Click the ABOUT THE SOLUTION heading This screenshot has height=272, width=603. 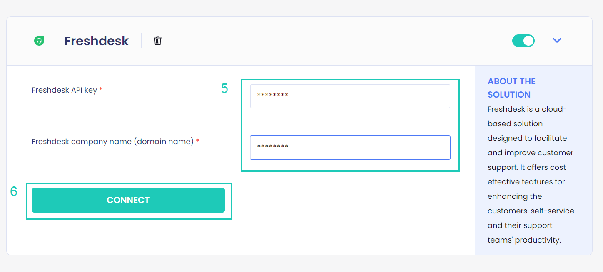coord(511,88)
